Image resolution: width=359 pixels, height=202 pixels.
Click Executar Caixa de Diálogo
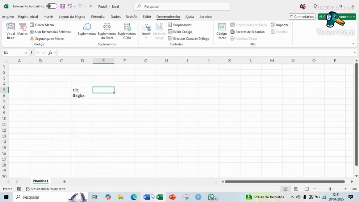click(x=189, y=39)
